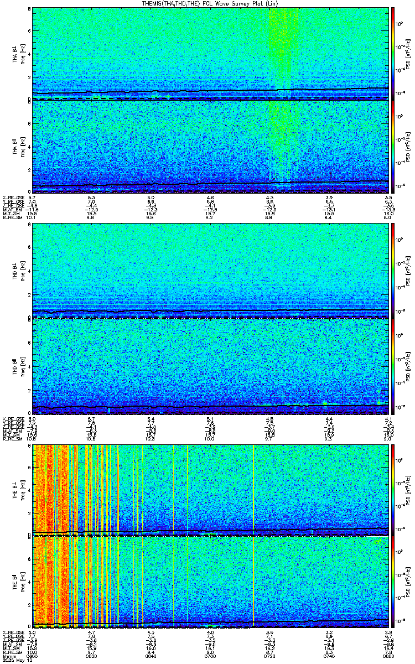The image size is (415, 664).
Task: Click the THD B⊥ PSD color bar
Action: pos(393,271)
